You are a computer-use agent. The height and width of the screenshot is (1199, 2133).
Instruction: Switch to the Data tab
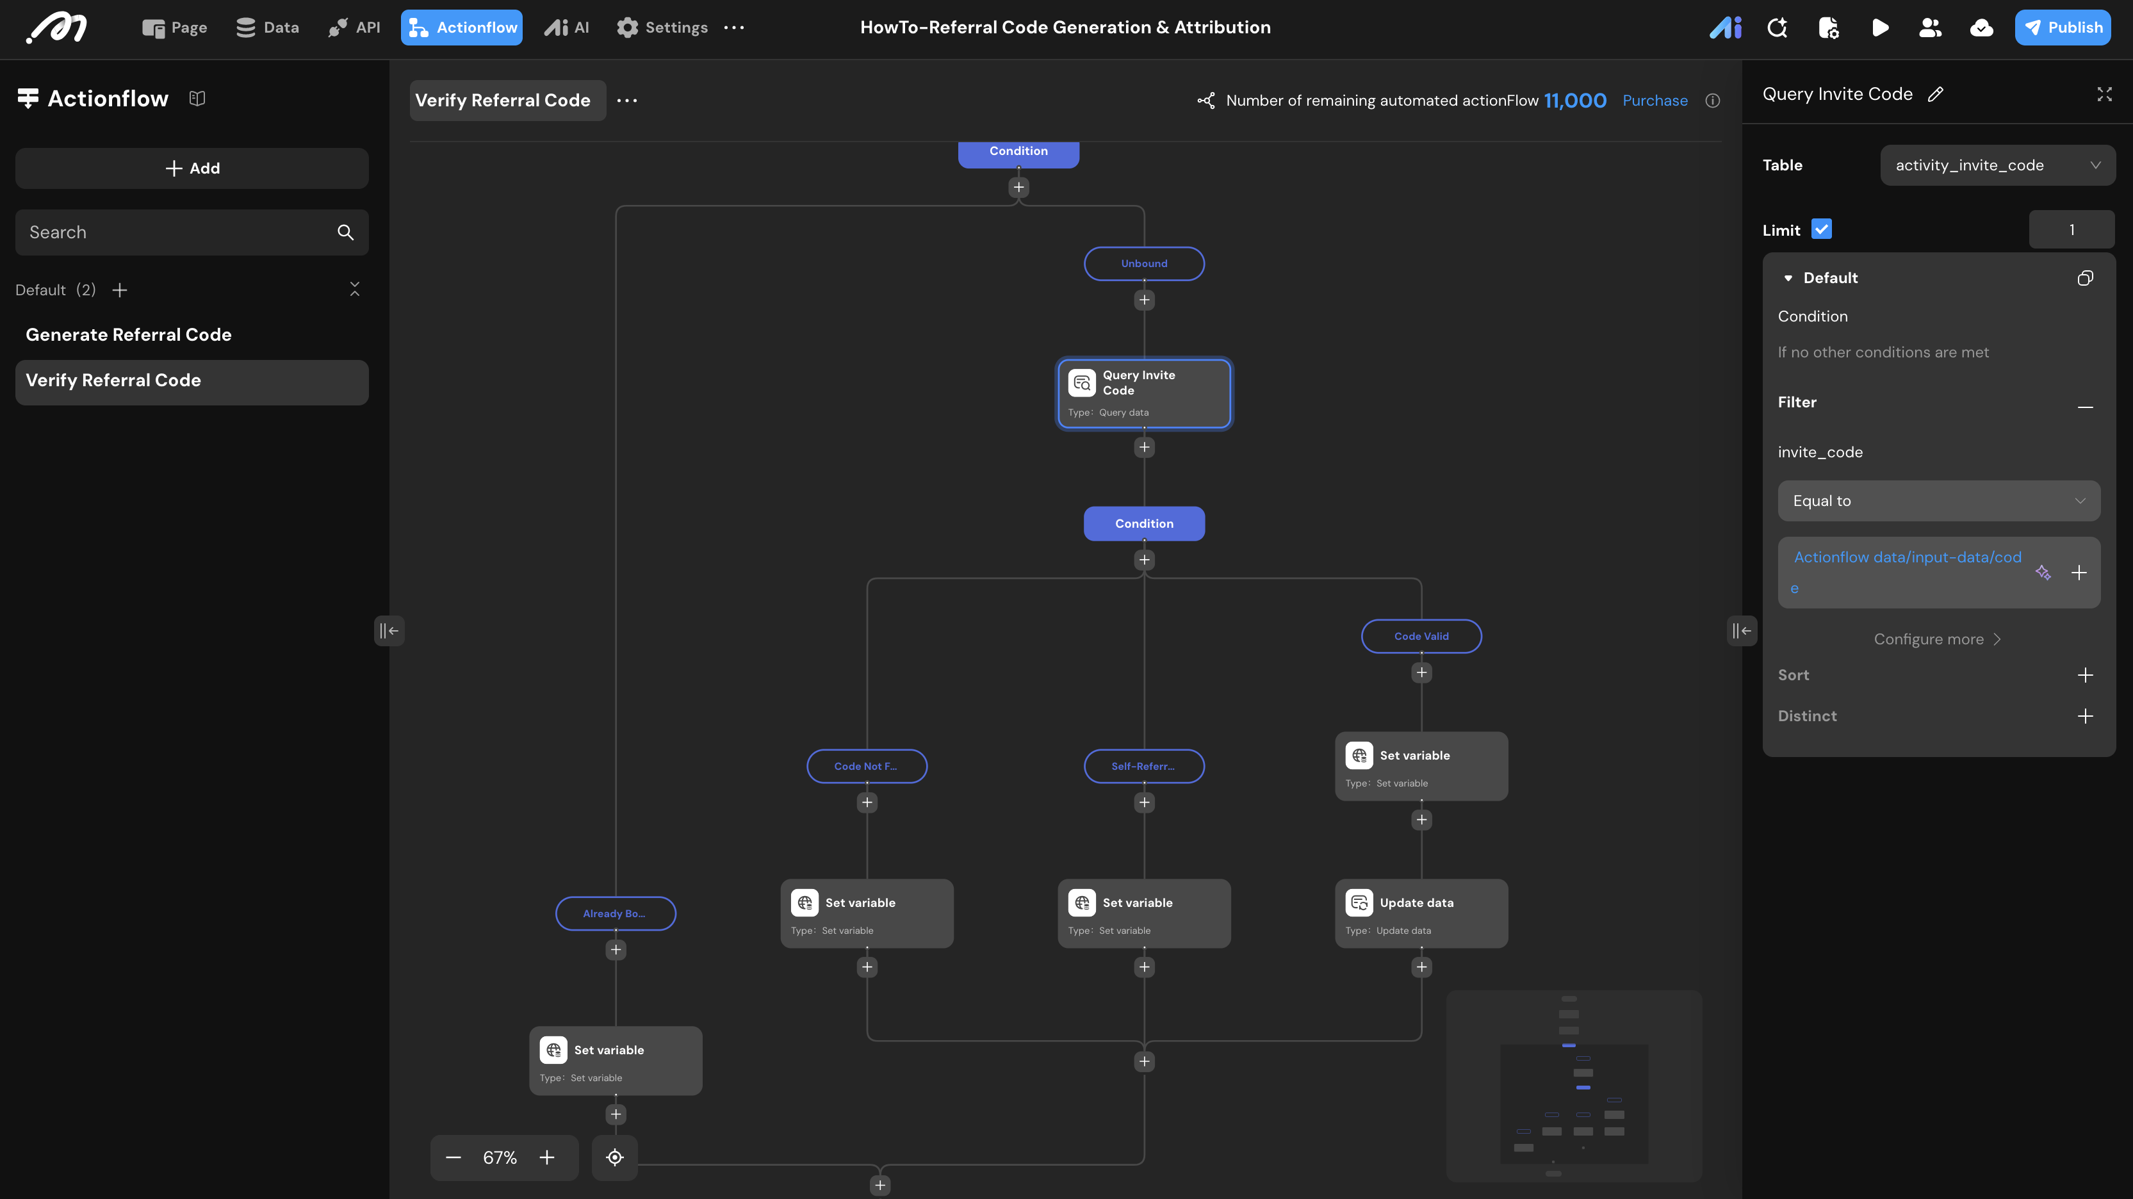(268, 28)
